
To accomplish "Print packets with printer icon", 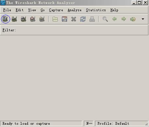I will [x=92, y=19].
